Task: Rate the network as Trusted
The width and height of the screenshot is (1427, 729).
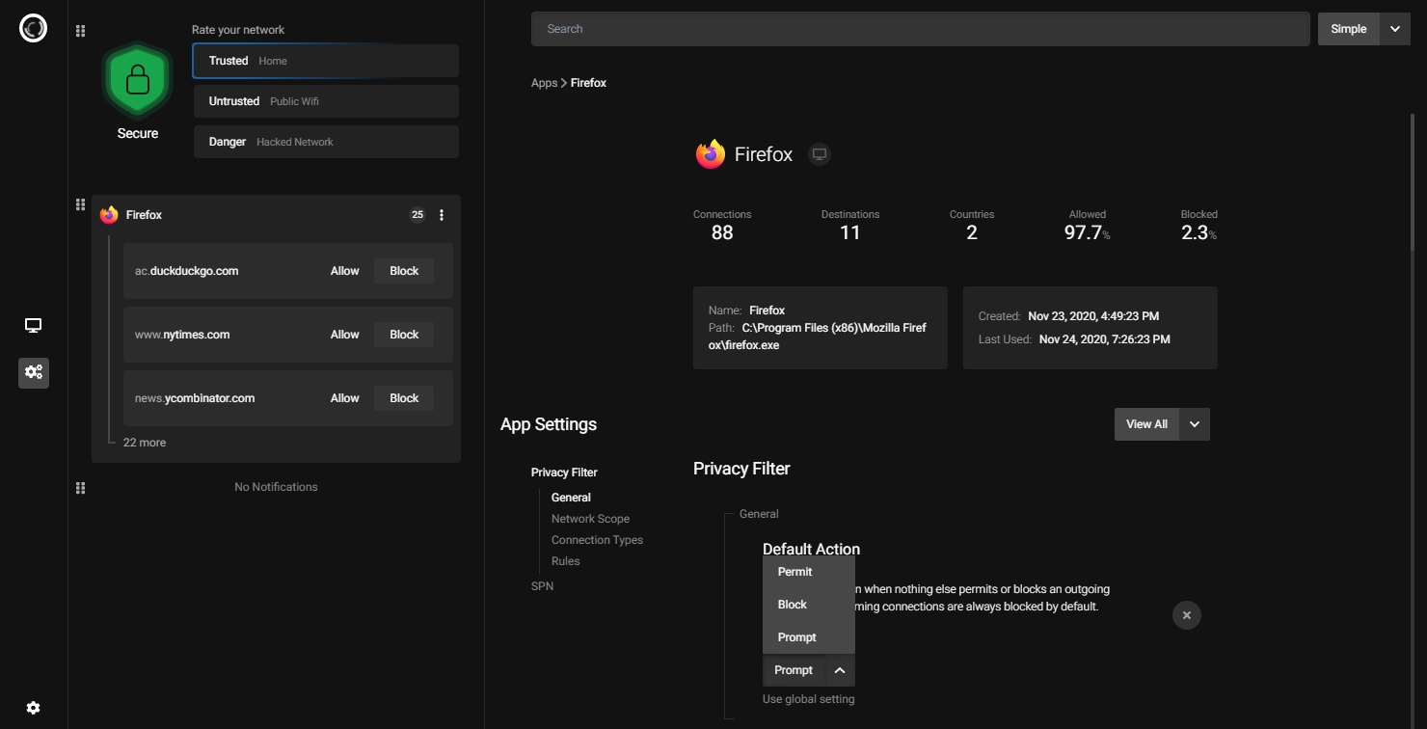Action: (326, 61)
